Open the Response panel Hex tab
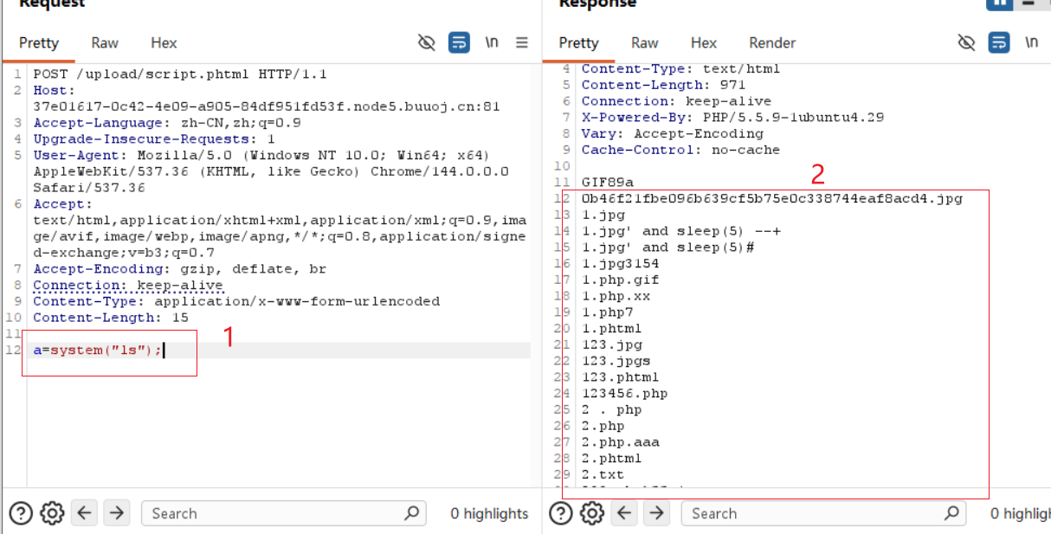Image resolution: width=1051 pixels, height=534 pixels. (704, 42)
